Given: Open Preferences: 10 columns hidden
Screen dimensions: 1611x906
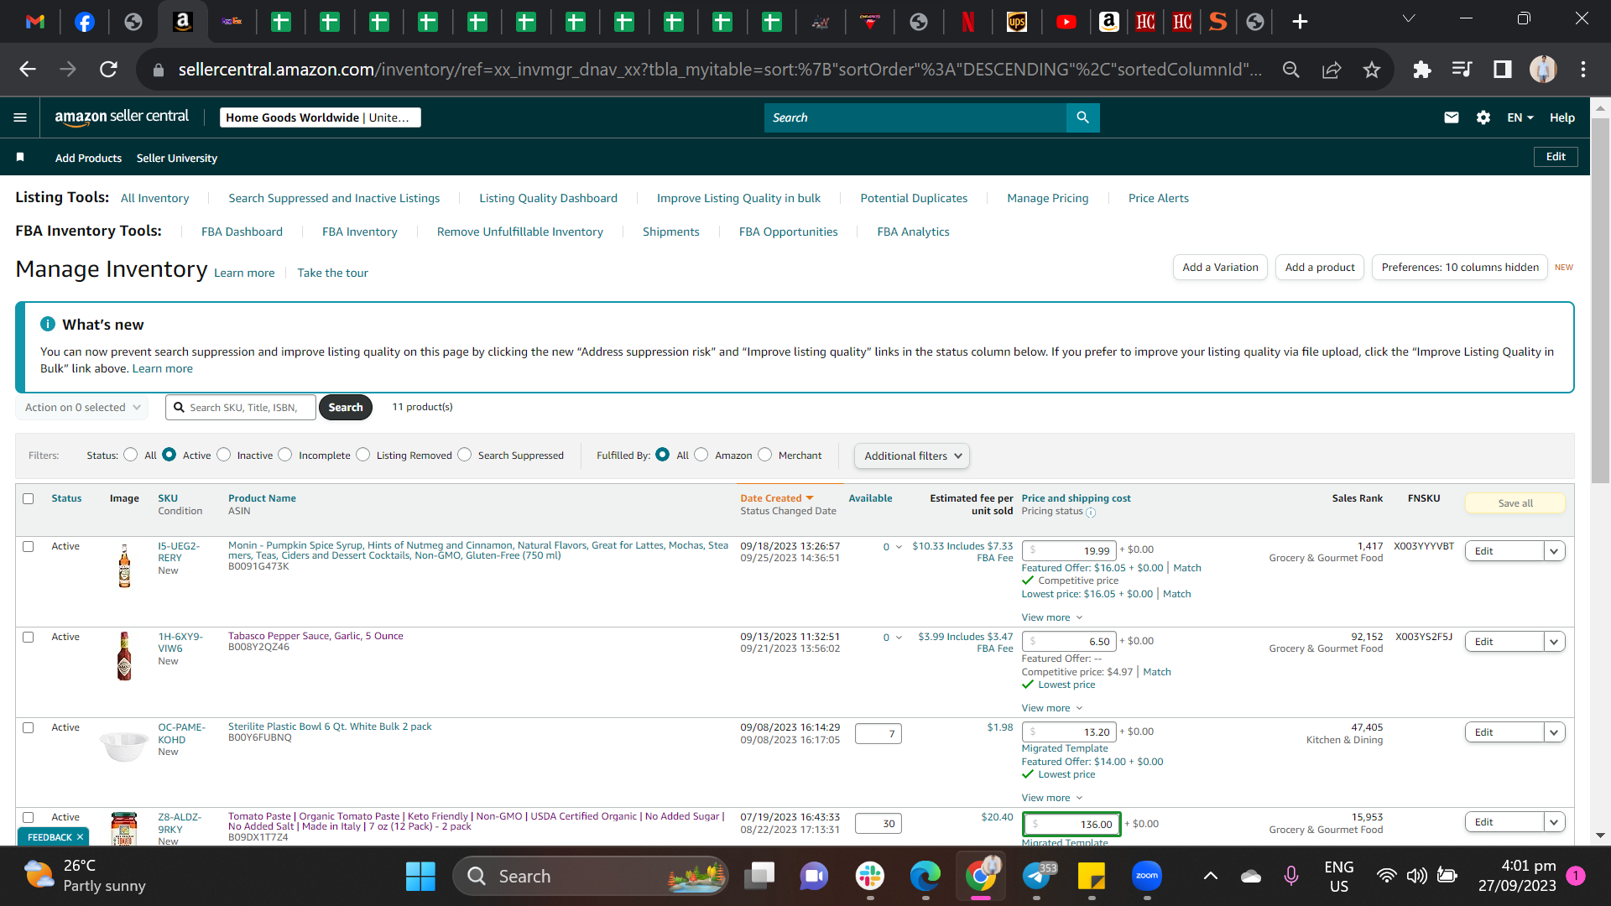Looking at the screenshot, I should pos(1460,268).
